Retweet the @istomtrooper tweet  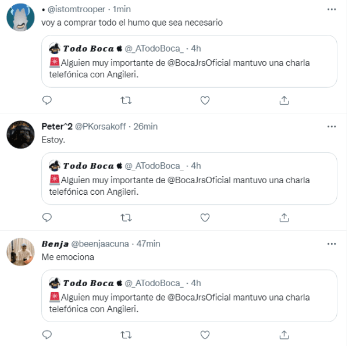(126, 101)
